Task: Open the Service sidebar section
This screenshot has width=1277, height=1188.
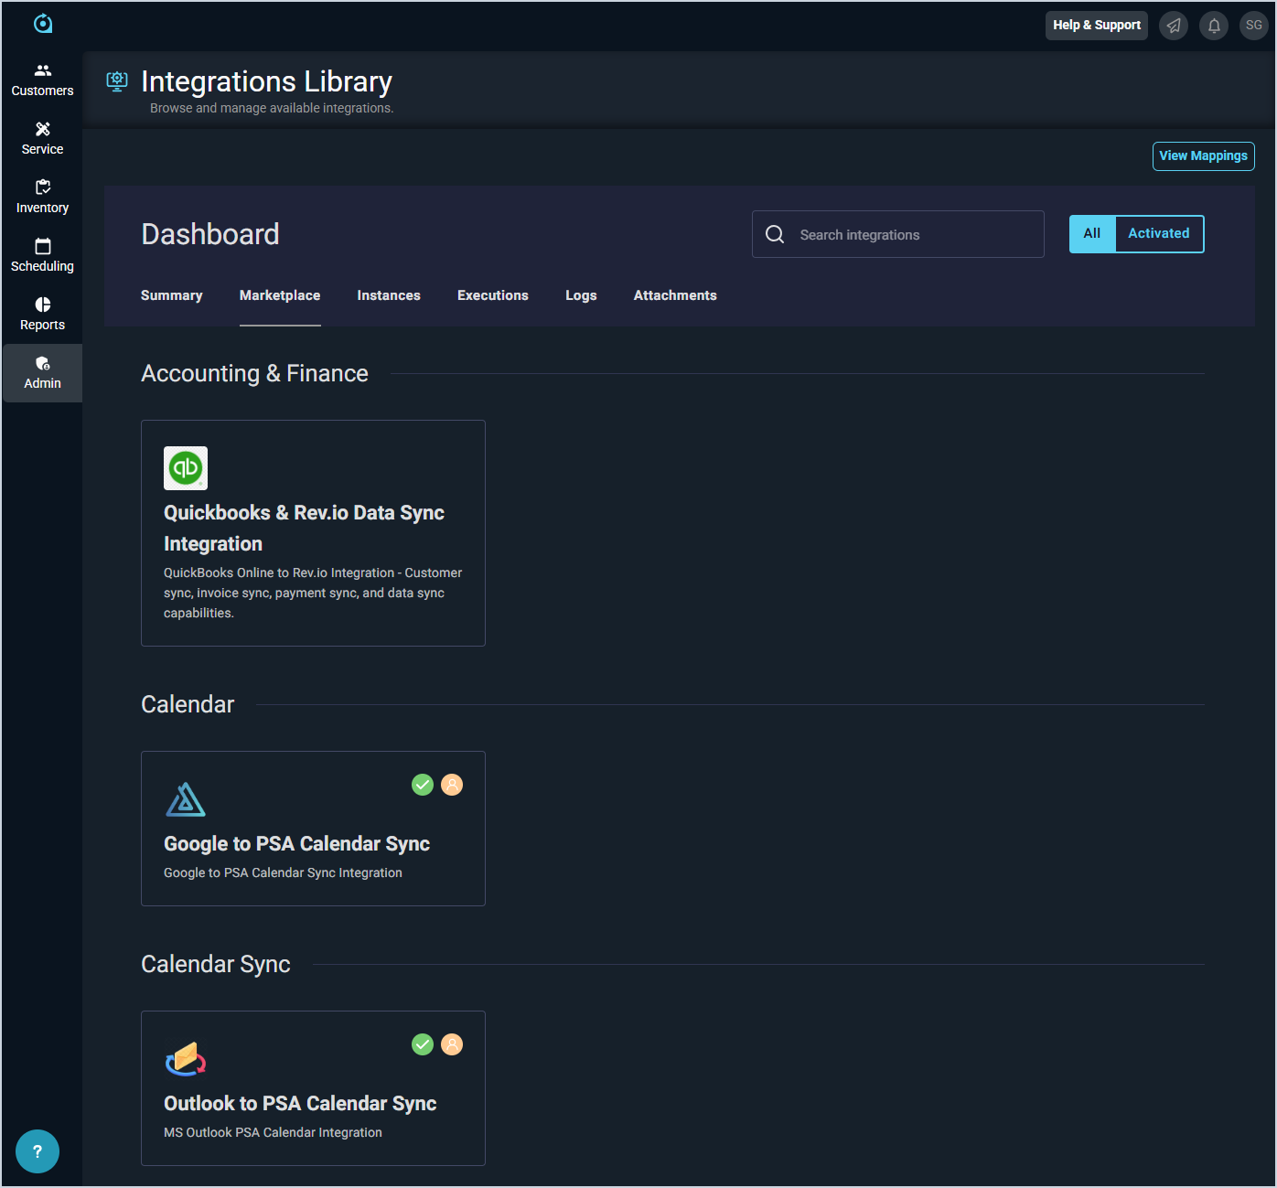Action: pyautogui.click(x=42, y=139)
